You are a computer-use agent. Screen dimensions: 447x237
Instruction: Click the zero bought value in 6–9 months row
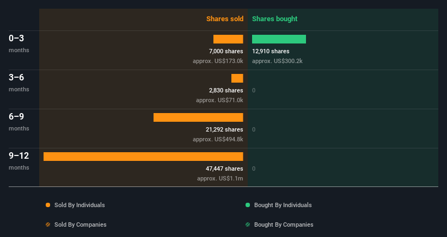pos(254,129)
